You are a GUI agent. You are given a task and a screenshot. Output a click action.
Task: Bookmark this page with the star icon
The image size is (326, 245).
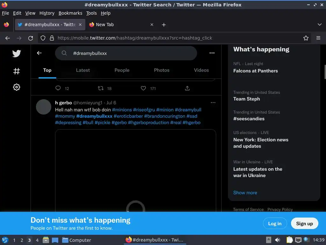(x=306, y=38)
